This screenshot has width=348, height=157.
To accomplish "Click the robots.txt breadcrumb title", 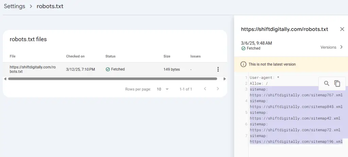I will [50, 6].
